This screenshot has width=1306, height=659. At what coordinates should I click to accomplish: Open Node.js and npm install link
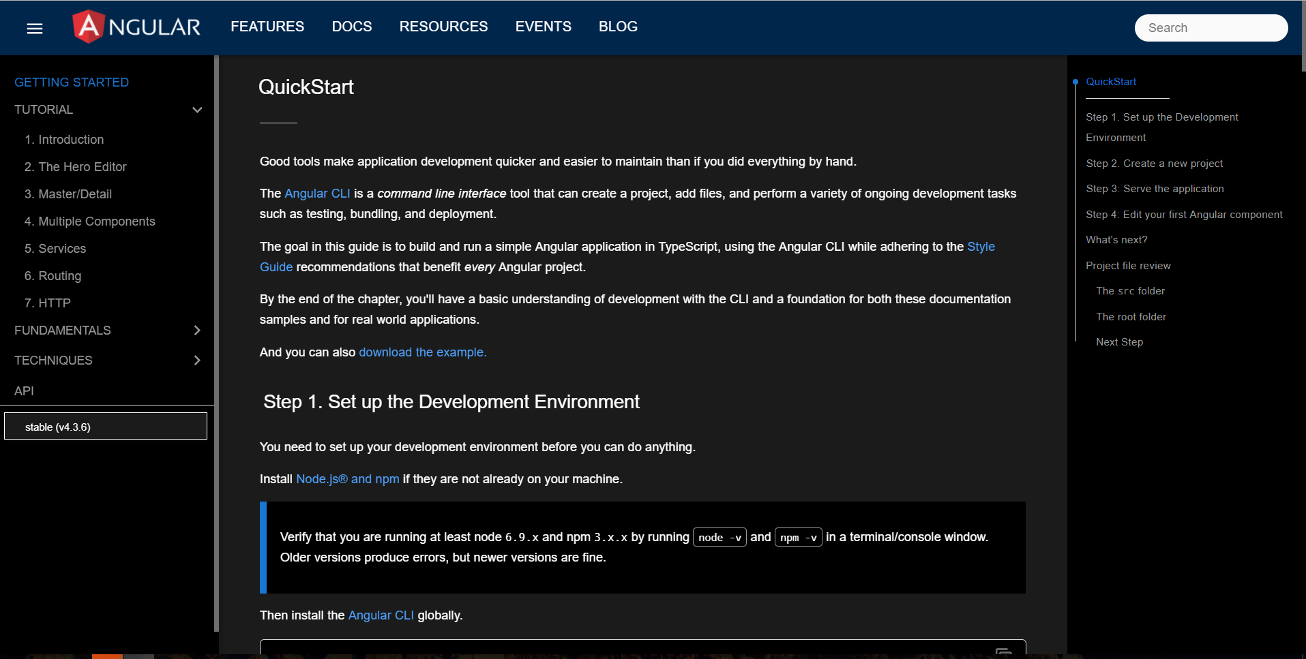(x=347, y=479)
